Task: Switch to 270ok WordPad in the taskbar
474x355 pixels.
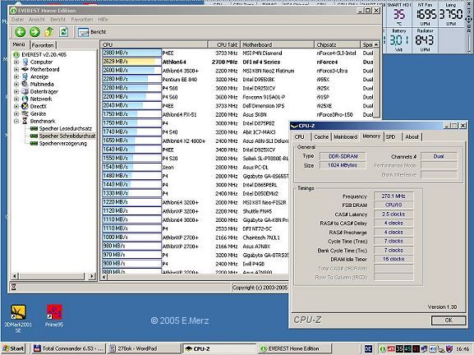Action: (145, 348)
